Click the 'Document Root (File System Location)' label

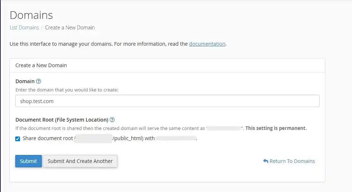coord(62,120)
